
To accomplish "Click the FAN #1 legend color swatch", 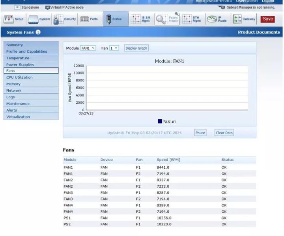I will pyautogui.click(x=160, y=121).
